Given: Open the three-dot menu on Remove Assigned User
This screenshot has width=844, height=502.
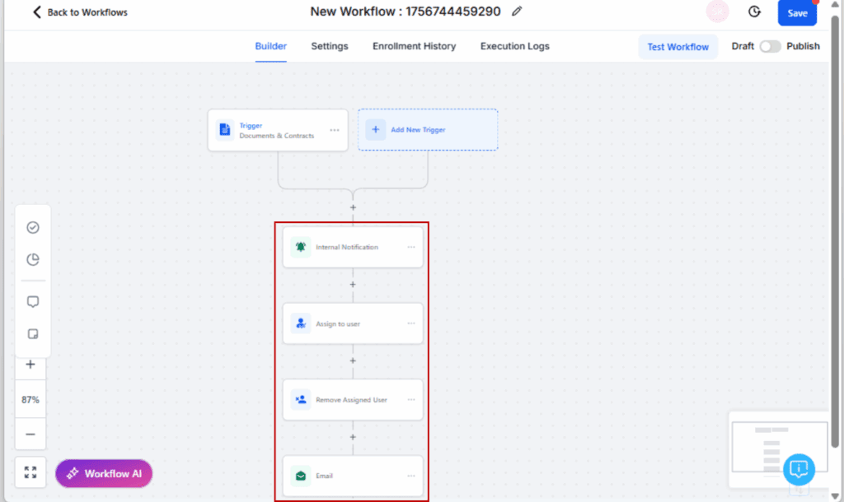Looking at the screenshot, I should point(411,400).
